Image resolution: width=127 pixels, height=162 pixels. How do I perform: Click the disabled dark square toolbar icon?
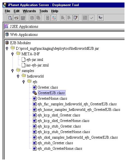click(85, 18)
